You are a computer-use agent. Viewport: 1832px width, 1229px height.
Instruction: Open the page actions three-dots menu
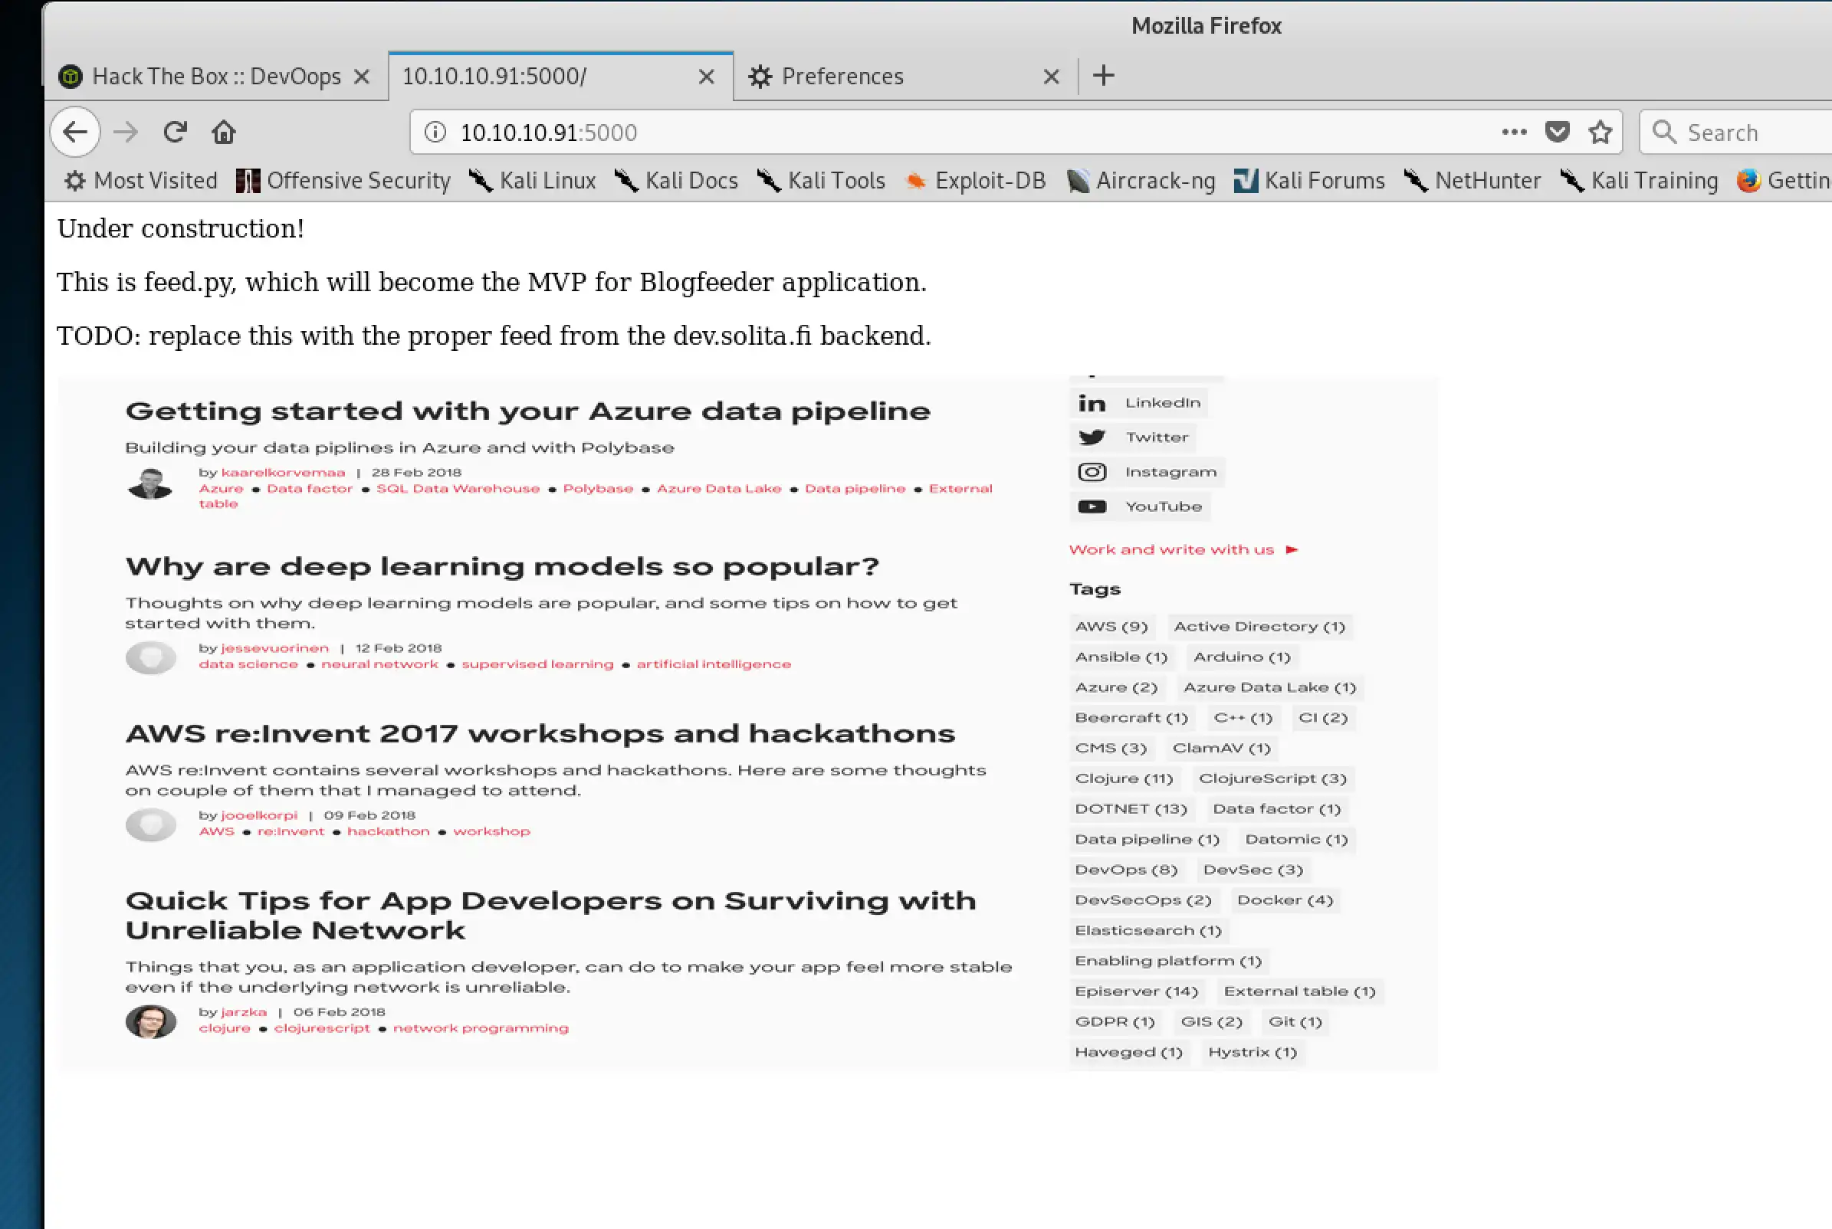(1514, 132)
